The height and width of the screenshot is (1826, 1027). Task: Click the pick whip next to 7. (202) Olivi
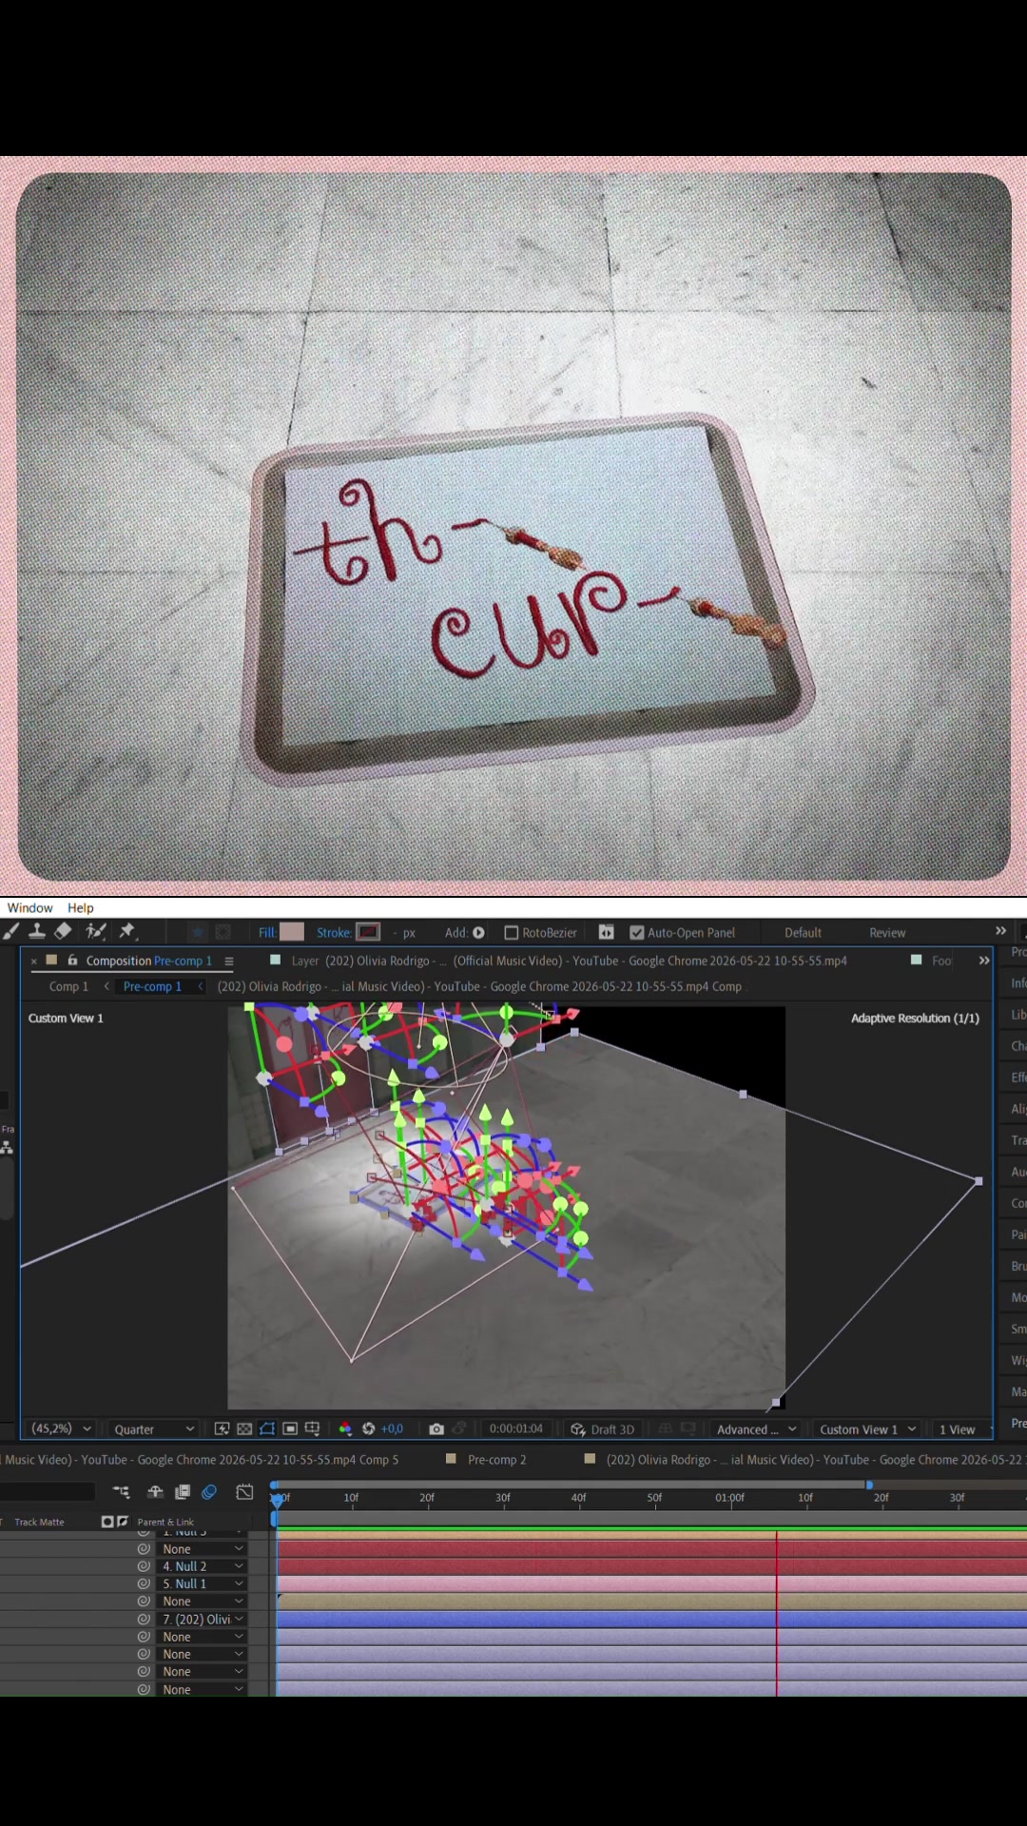pyautogui.click(x=144, y=1619)
